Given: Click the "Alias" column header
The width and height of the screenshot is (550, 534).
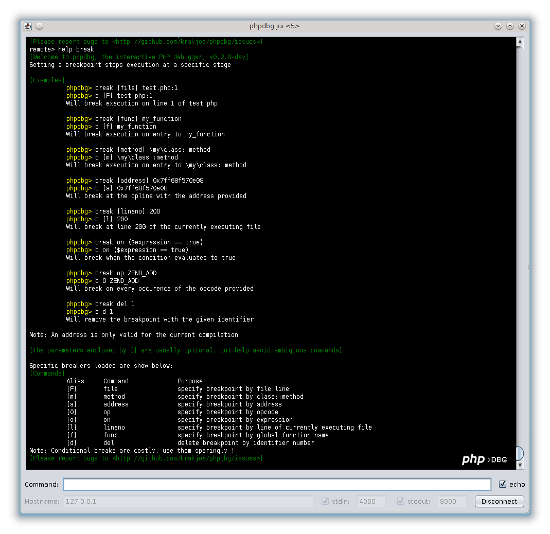Looking at the screenshot, I should [x=76, y=381].
